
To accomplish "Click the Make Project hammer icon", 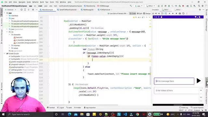I will tap(131, 6).
